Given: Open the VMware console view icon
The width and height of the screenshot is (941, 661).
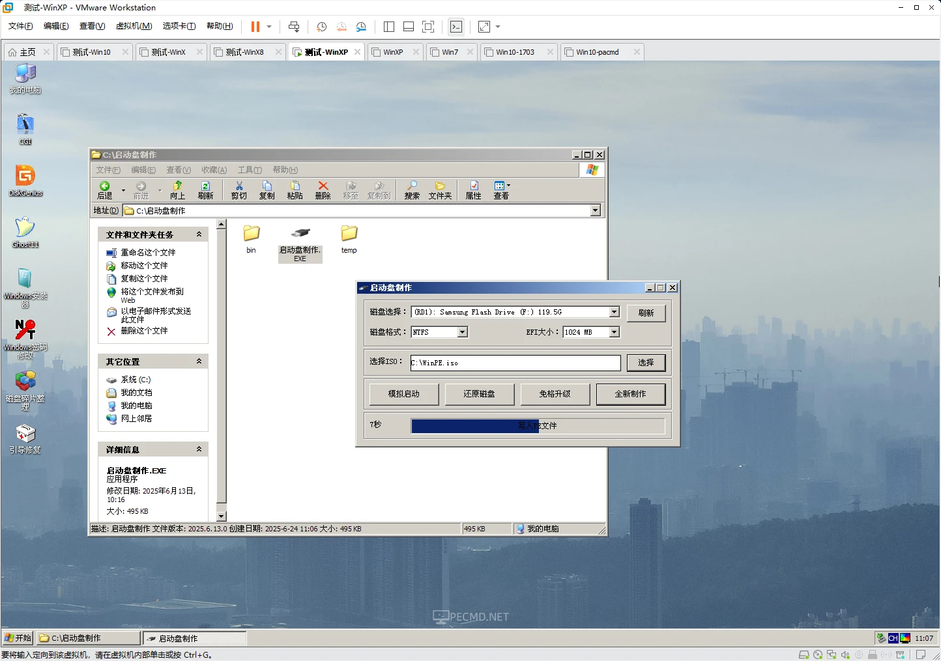Looking at the screenshot, I should (x=456, y=27).
